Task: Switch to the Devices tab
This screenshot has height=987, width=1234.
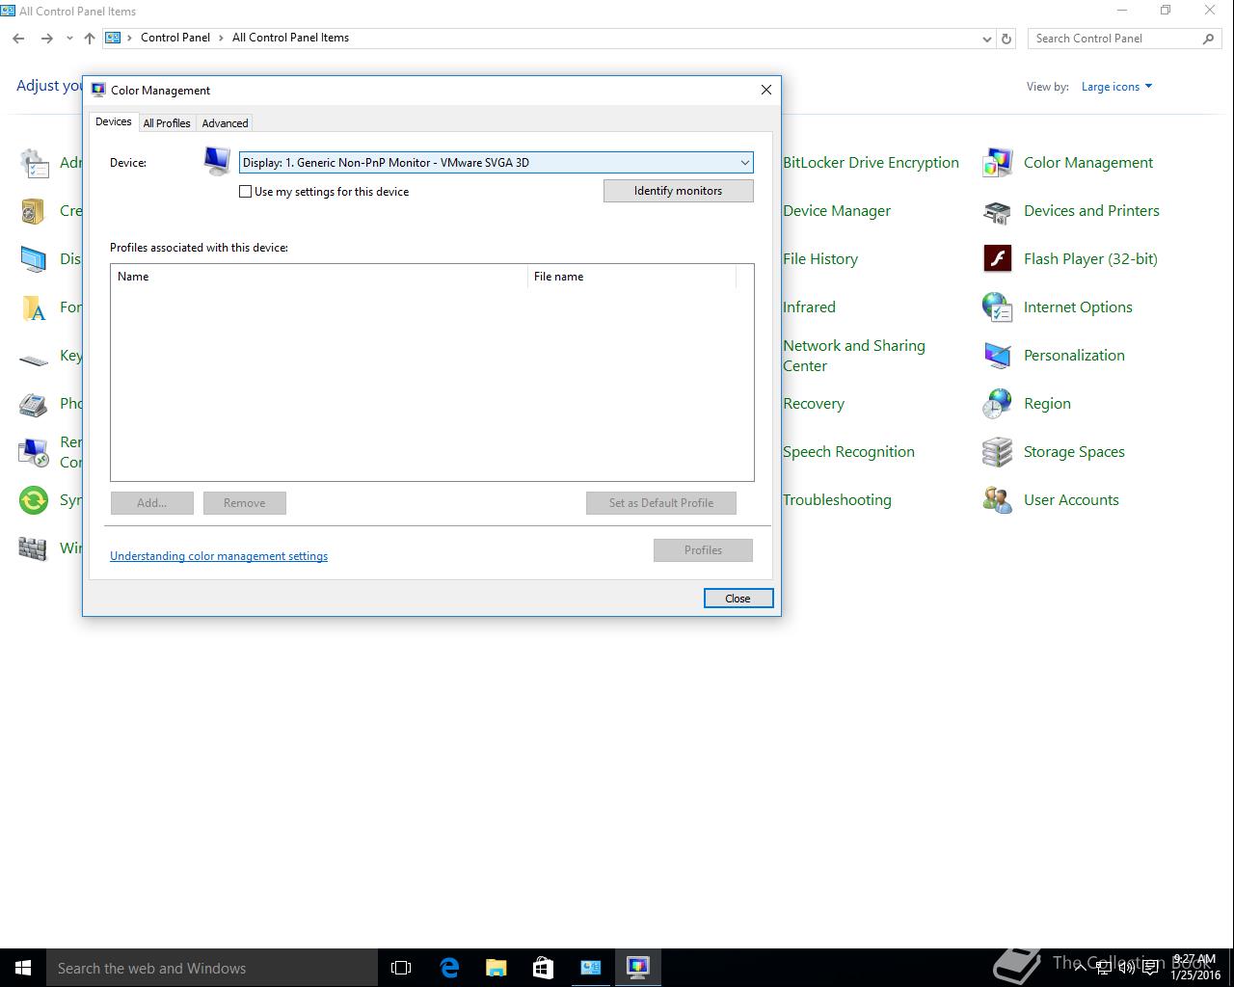Action: click(x=113, y=122)
